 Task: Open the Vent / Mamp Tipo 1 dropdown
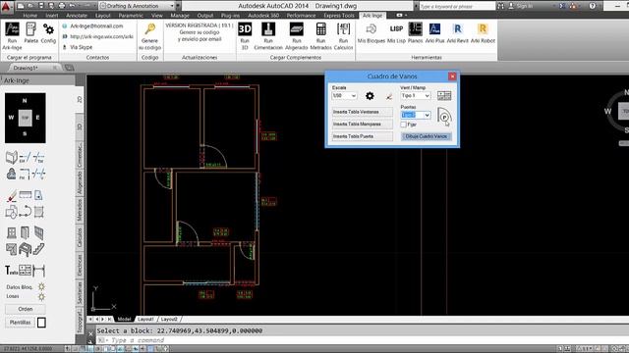point(416,96)
